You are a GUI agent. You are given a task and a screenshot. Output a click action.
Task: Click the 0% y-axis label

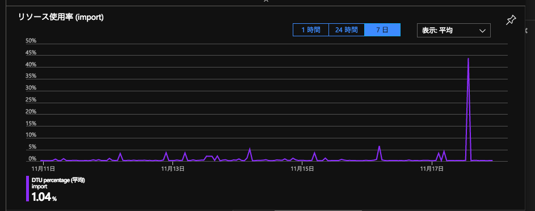32,159
